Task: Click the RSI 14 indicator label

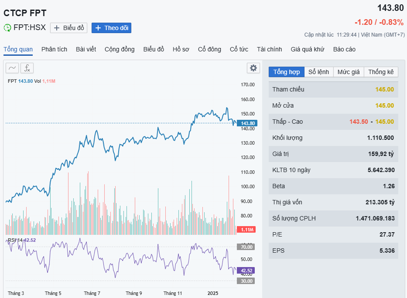Action: 15,240
